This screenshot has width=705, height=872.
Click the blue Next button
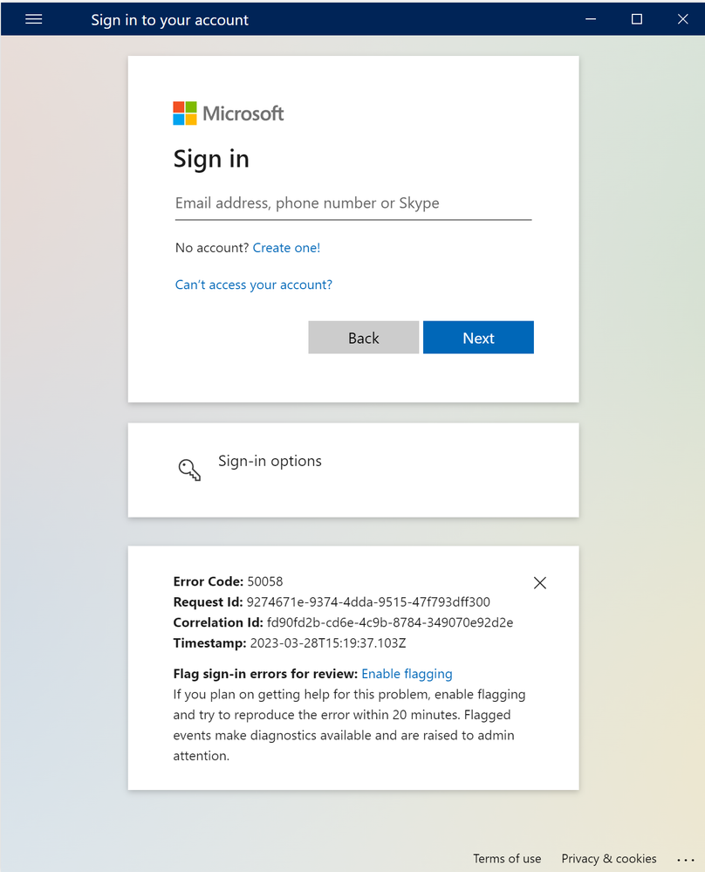[x=478, y=337]
